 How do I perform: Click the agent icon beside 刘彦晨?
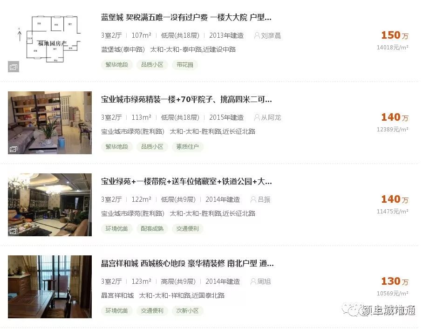pyautogui.click(x=257, y=35)
